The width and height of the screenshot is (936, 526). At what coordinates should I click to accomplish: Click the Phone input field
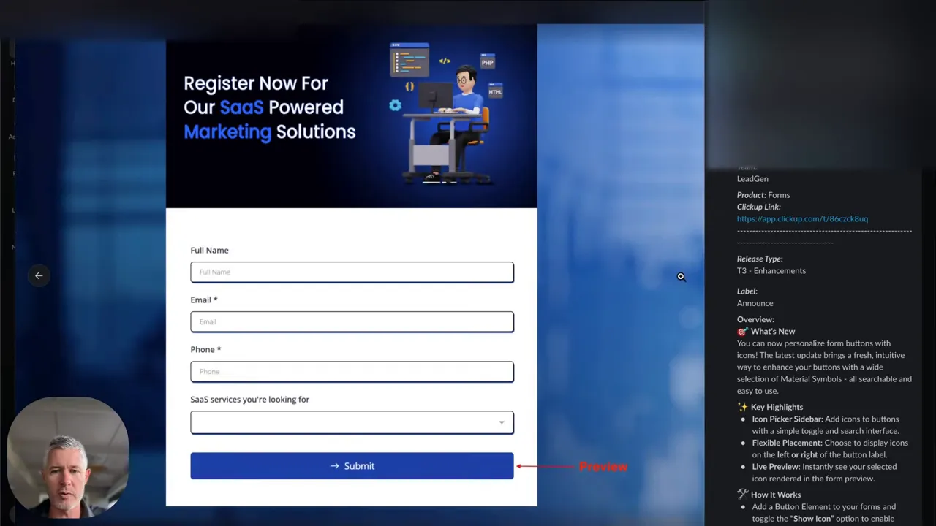tap(352, 371)
